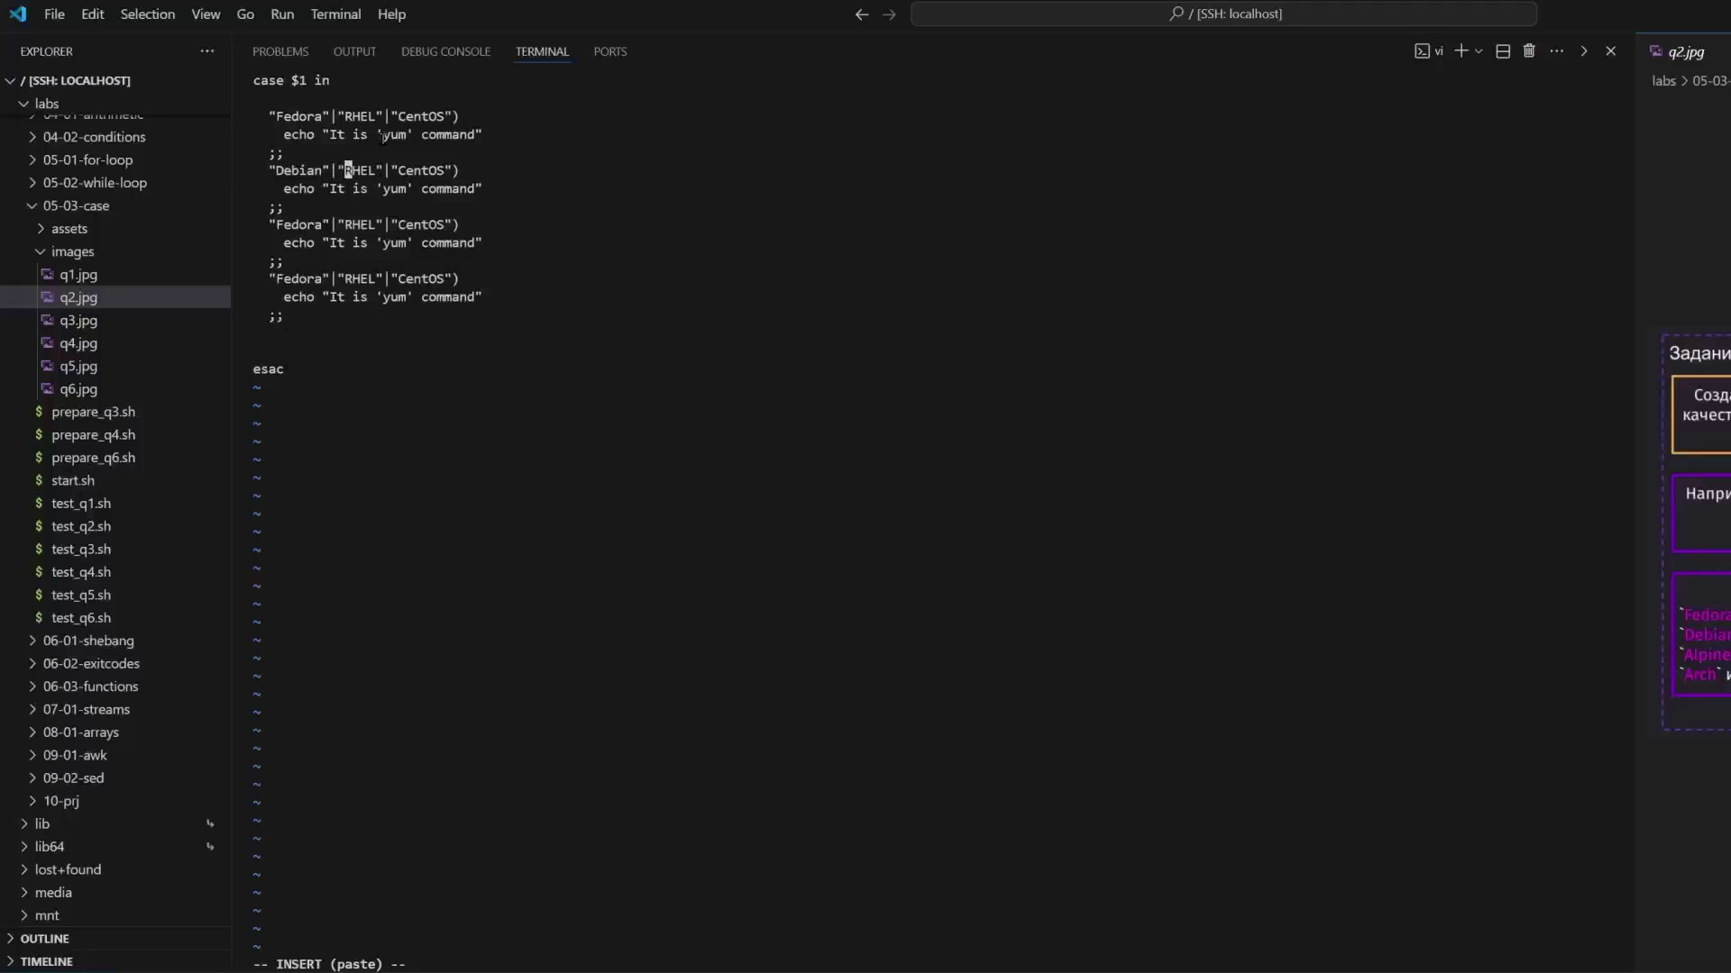Expand the assets folder

(x=69, y=229)
